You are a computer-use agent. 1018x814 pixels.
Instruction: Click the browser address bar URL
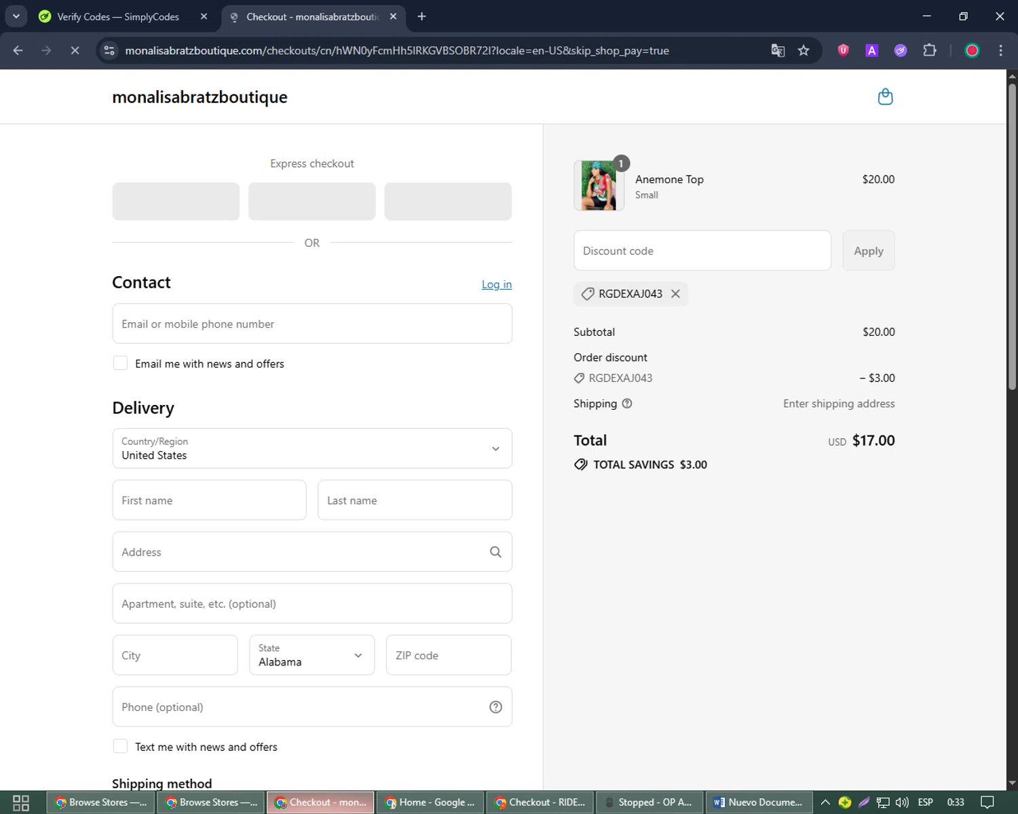pyautogui.click(x=397, y=50)
